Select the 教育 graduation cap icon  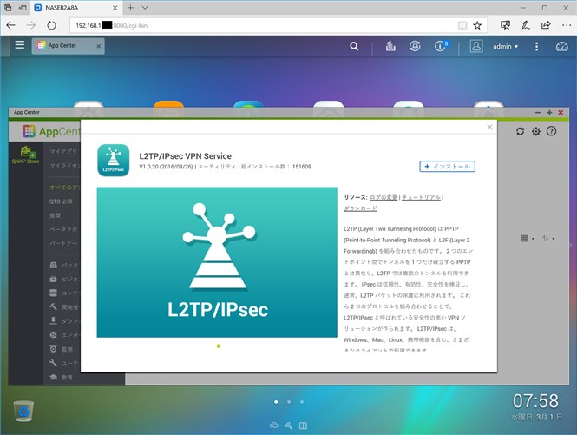54,377
